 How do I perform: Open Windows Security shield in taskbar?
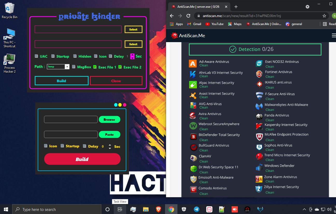tap(184, 209)
